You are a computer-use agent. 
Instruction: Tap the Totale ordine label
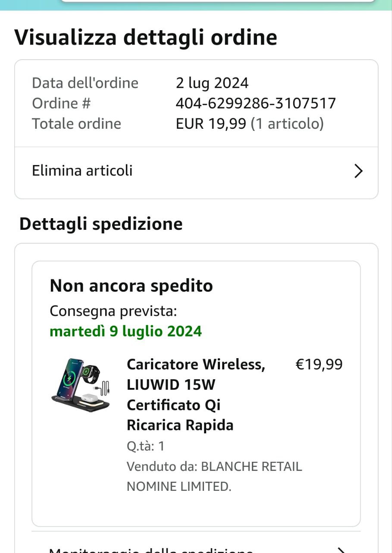point(77,124)
